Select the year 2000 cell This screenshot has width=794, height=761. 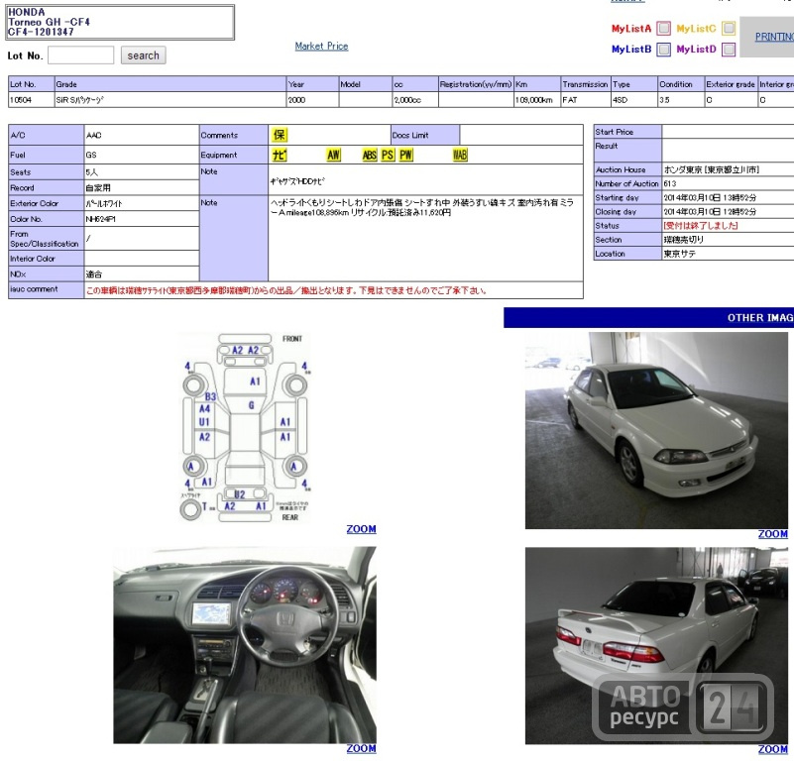tap(312, 100)
